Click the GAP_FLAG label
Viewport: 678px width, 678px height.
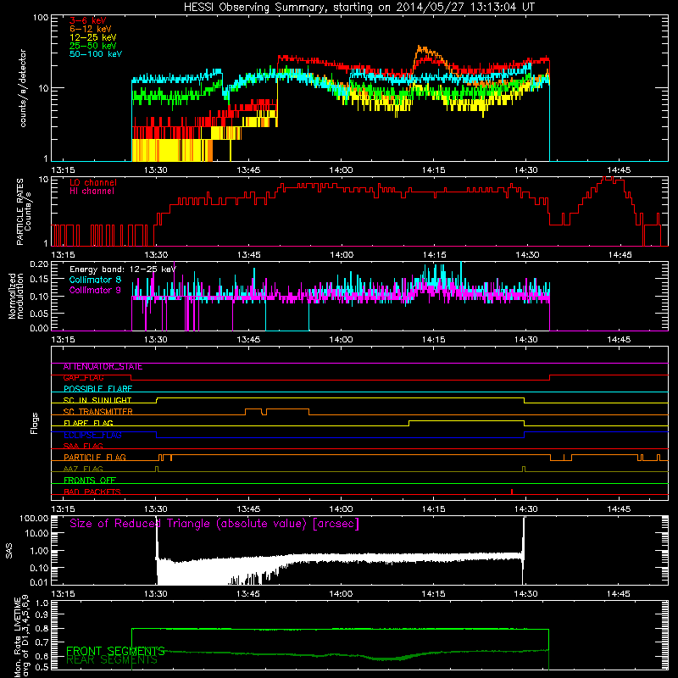tap(83, 378)
